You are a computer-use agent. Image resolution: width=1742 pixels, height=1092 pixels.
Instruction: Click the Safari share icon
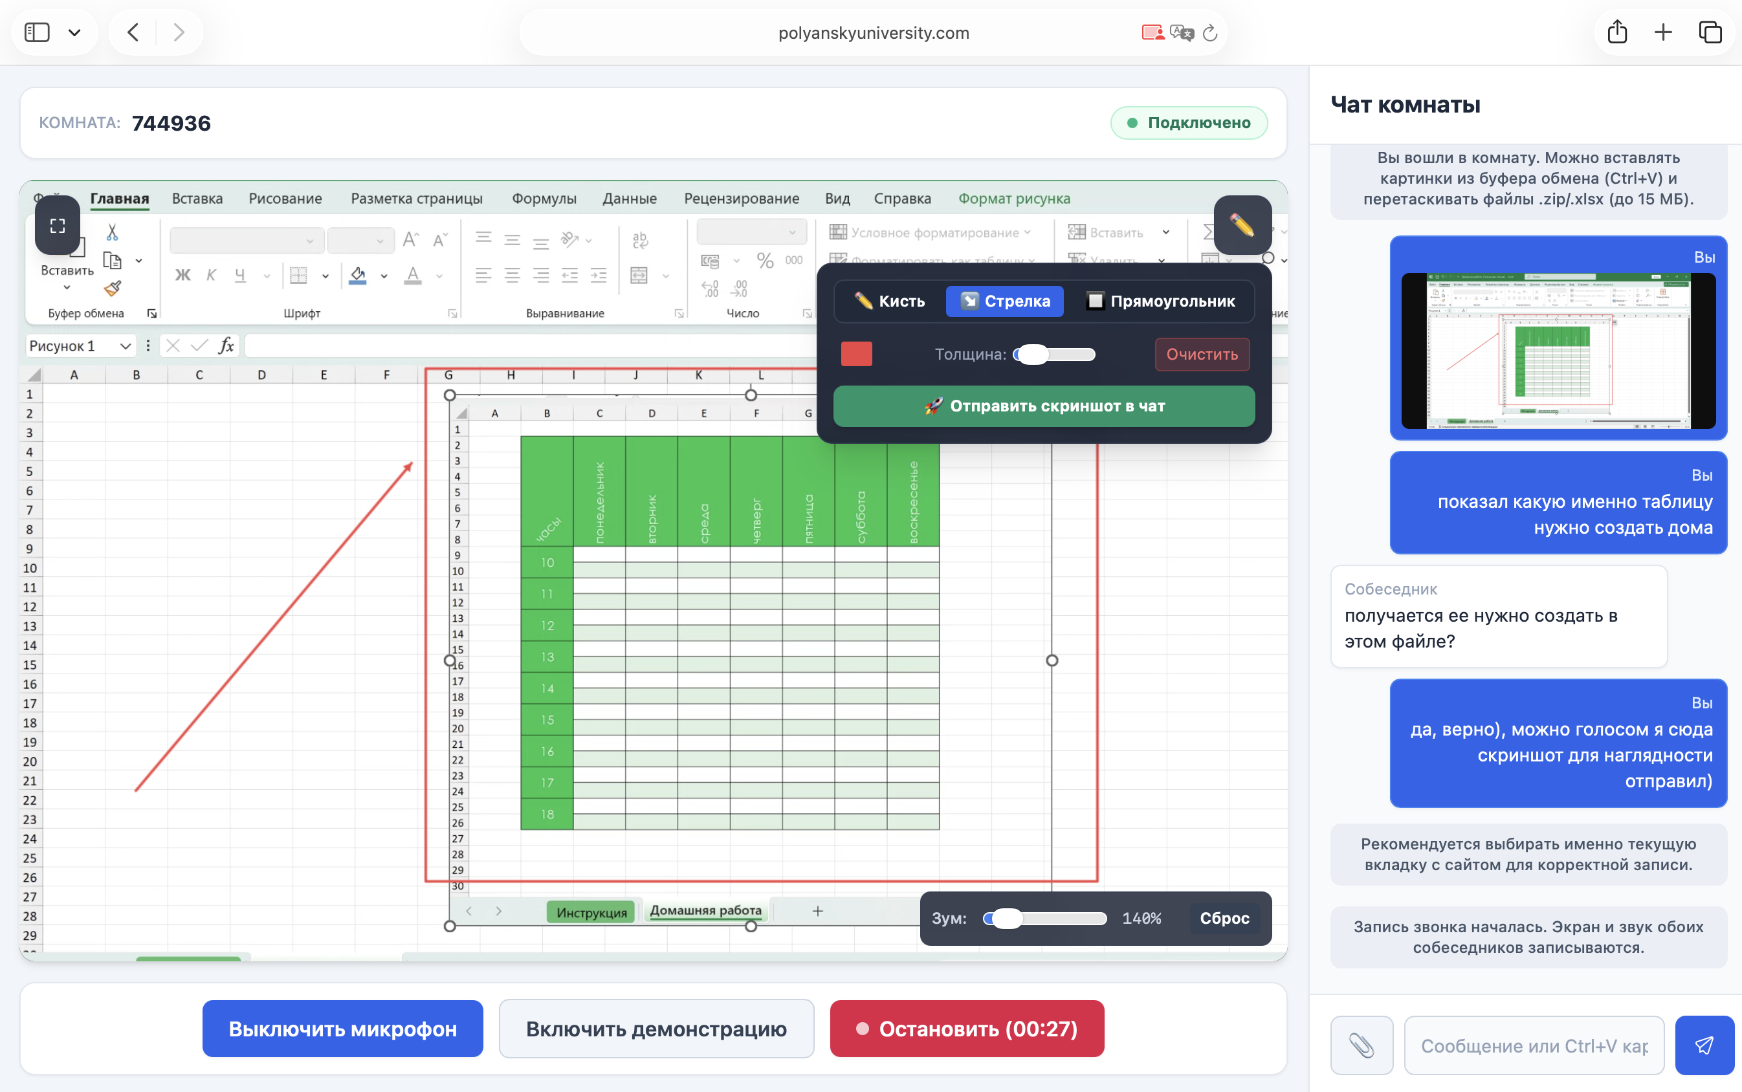coord(1617,32)
